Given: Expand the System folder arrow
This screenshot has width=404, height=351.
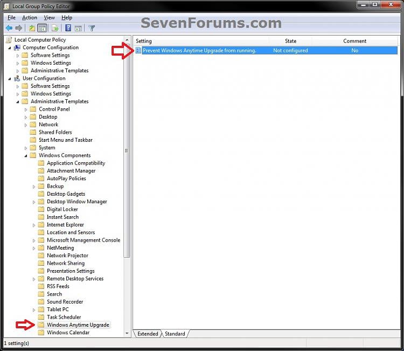Looking at the screenshot, I should [x=26, y=148].
